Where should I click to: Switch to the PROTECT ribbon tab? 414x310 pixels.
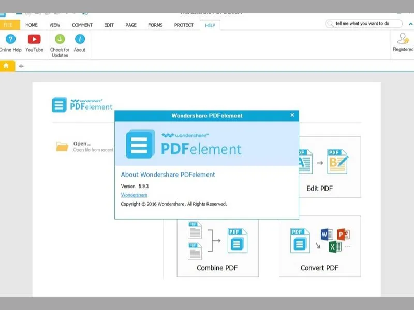184,25
